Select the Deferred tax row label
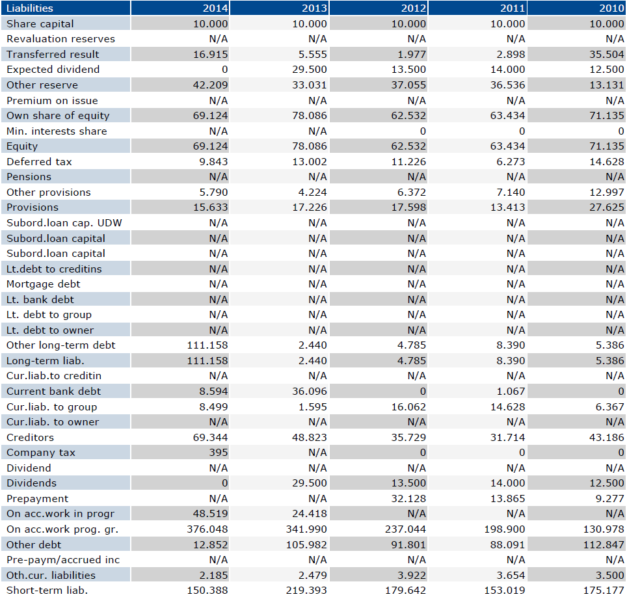This screenshot has height=599, width=627. point(39,161)
